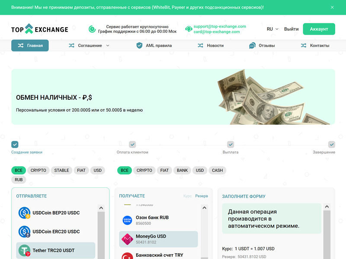Select the CRYPTO filter chip under ОТПРАВЛЯЕТЕ
Viewport: 346px width, 259px height.
point(38,170)
